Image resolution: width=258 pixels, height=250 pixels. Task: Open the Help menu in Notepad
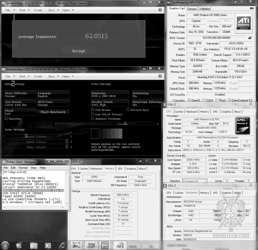coord(43,168)
